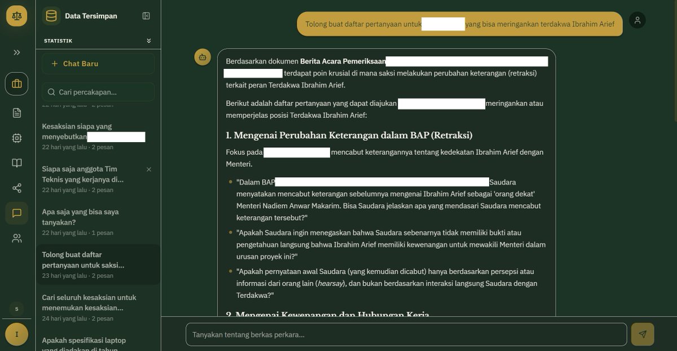Open the chat messages icon
Viewport: 677px width, 351px height.
pyautogui.click(x=17, y=213)
